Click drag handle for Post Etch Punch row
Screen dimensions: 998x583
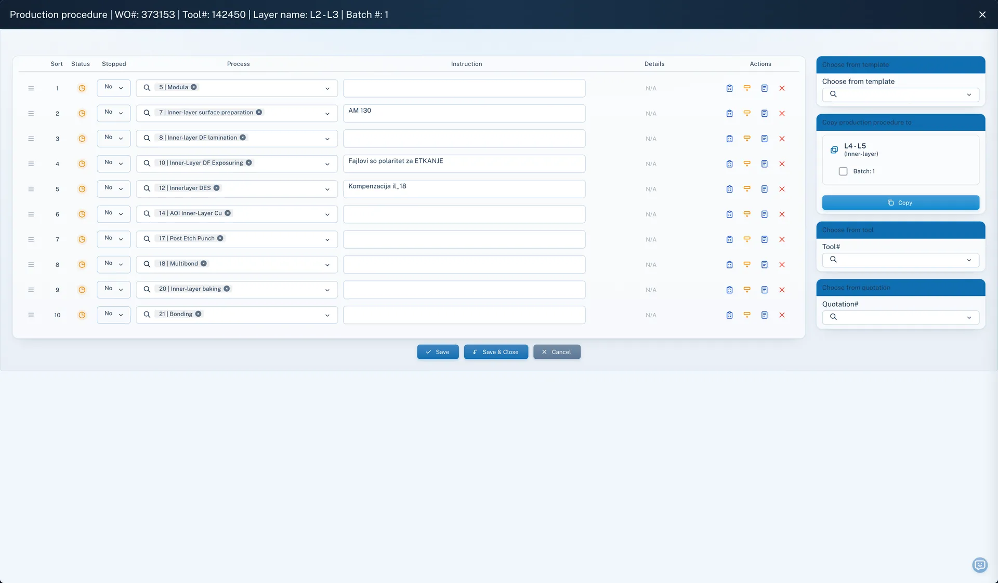pyautogui.click(x=31, y=239)
